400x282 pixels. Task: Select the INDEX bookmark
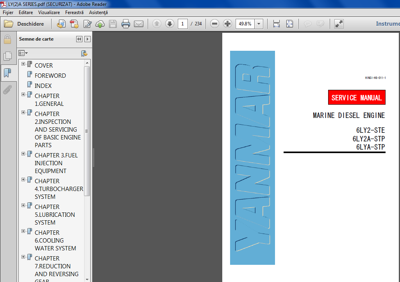point(43,86)
